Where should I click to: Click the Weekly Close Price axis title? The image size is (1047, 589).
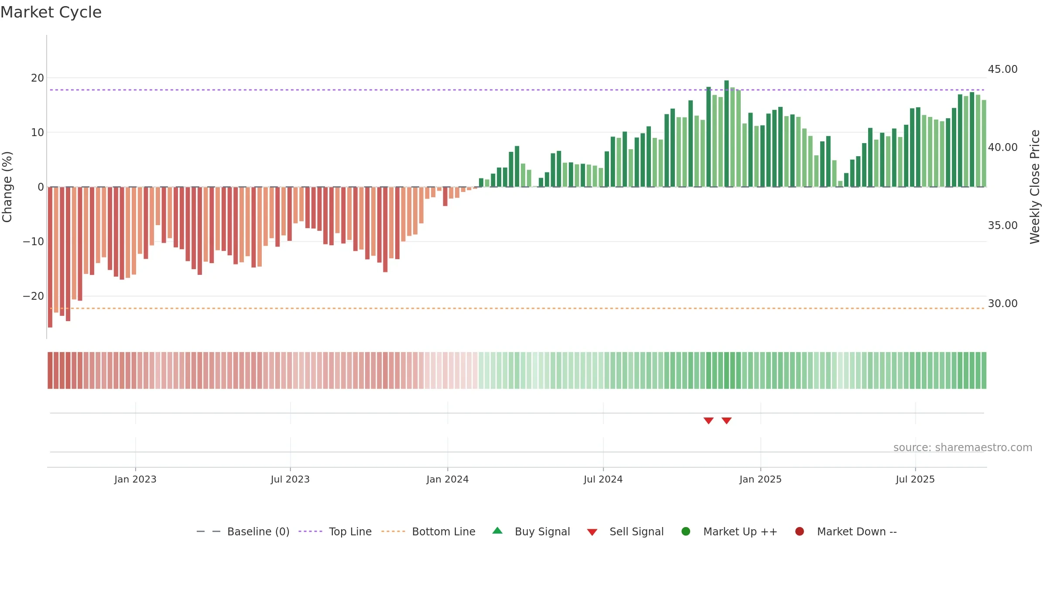click(x=1035, y=187)
